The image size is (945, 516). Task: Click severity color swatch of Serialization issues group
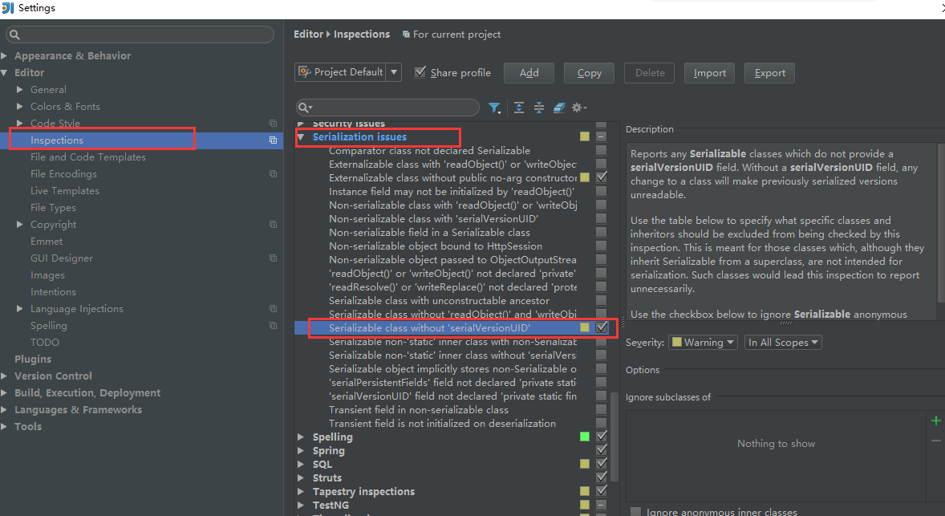click(585, 136)
